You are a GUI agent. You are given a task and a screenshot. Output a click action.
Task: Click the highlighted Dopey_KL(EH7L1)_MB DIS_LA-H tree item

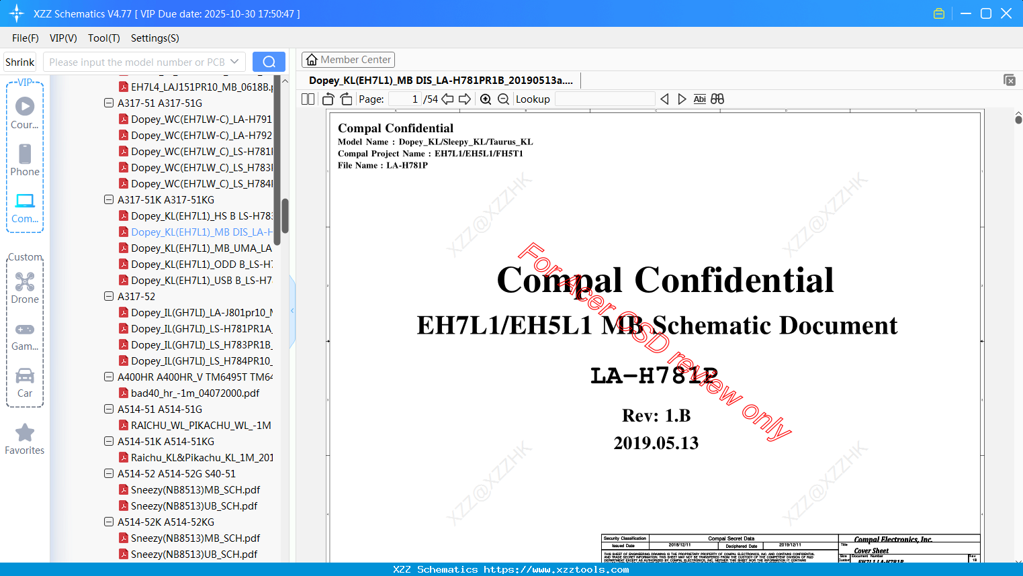pos(202,232)
